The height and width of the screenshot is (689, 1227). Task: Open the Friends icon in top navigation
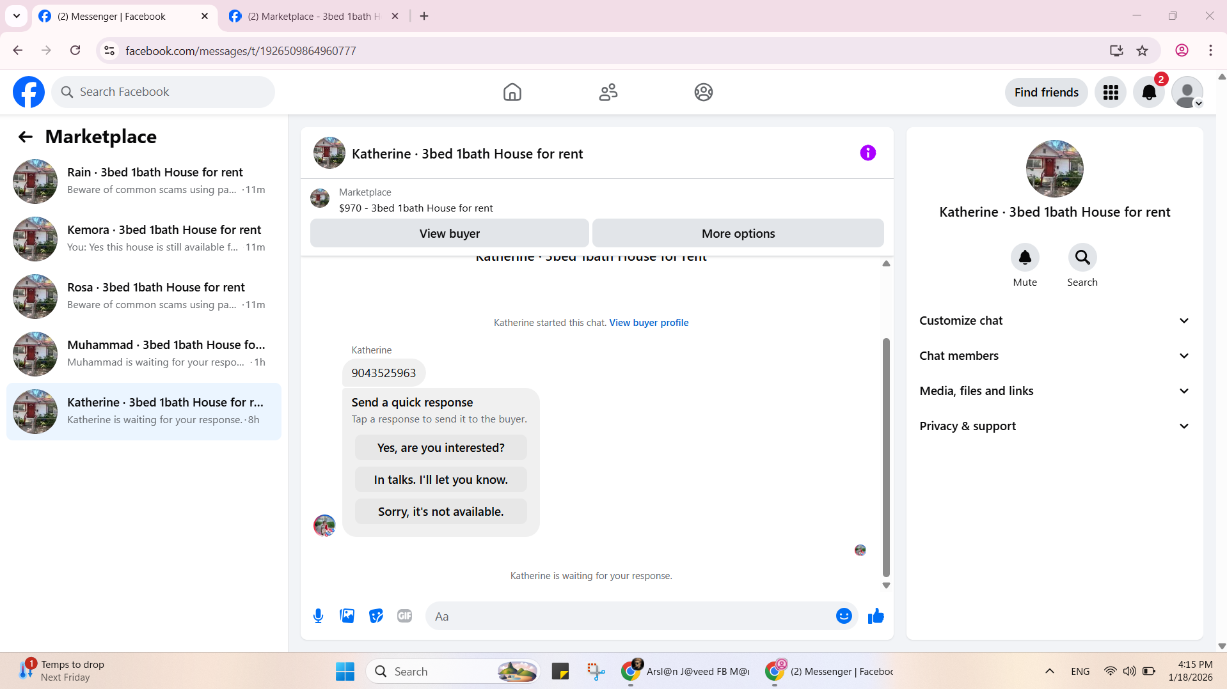pyautogui.click(x=608, y=92)
